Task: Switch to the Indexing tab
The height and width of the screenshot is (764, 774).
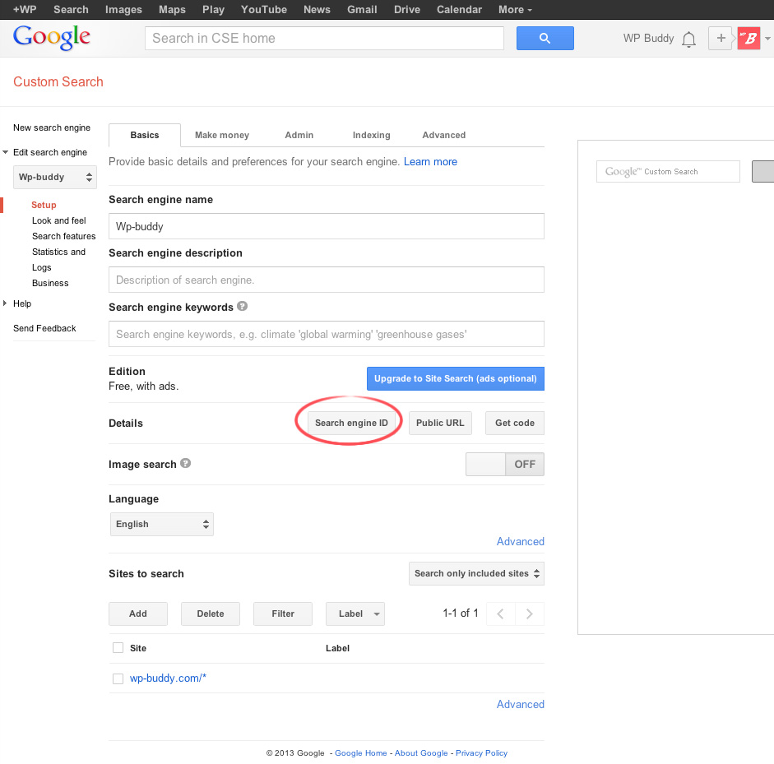Action: tap(371, 135)
